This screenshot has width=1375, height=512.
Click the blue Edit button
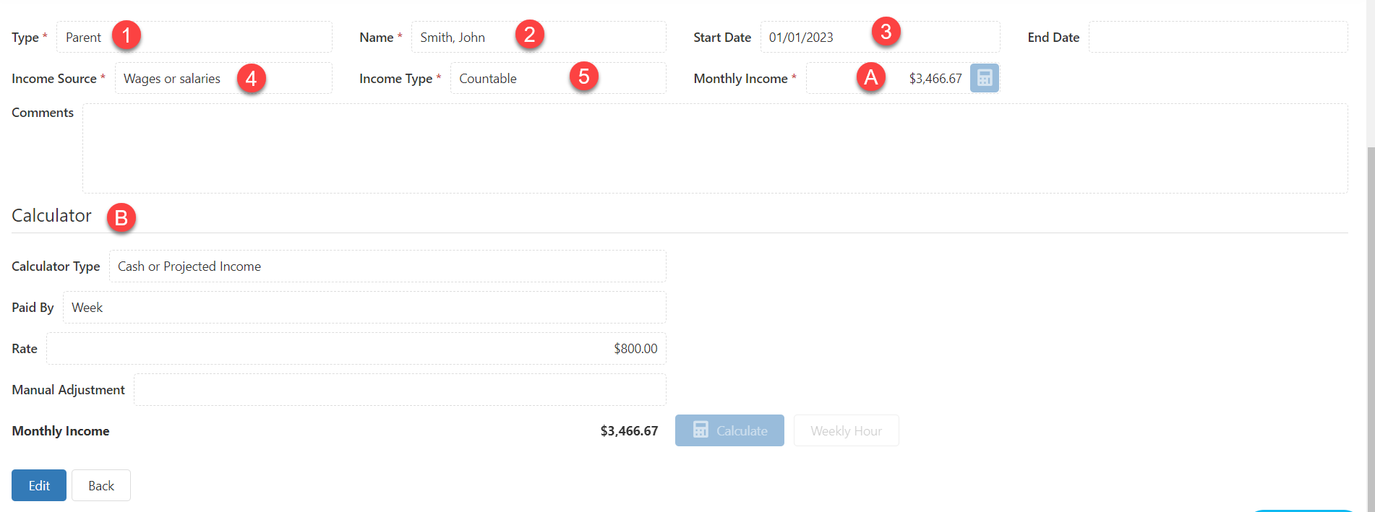coord(39,485)
